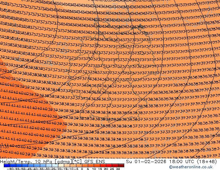Select the cream swatch between -20 and -15

61,165
